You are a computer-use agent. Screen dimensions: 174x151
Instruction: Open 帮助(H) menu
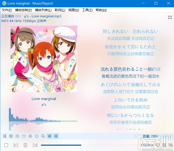pyautogui.click(x=101, y=10)
